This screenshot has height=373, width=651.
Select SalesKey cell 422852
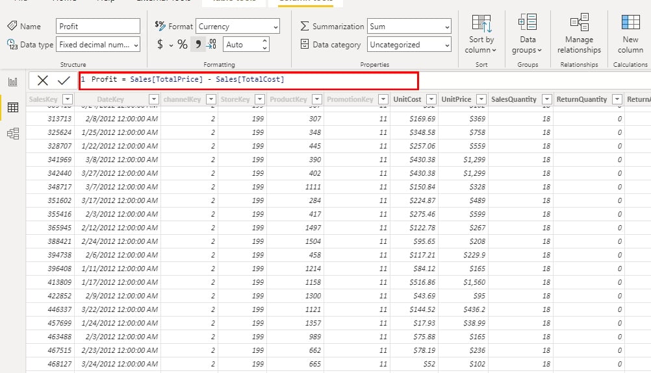coord(50,296)
